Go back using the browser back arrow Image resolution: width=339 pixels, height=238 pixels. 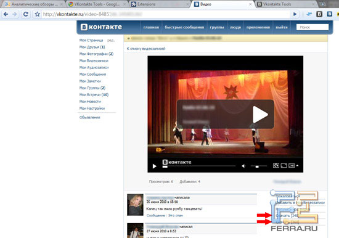[x=6, y=14]
